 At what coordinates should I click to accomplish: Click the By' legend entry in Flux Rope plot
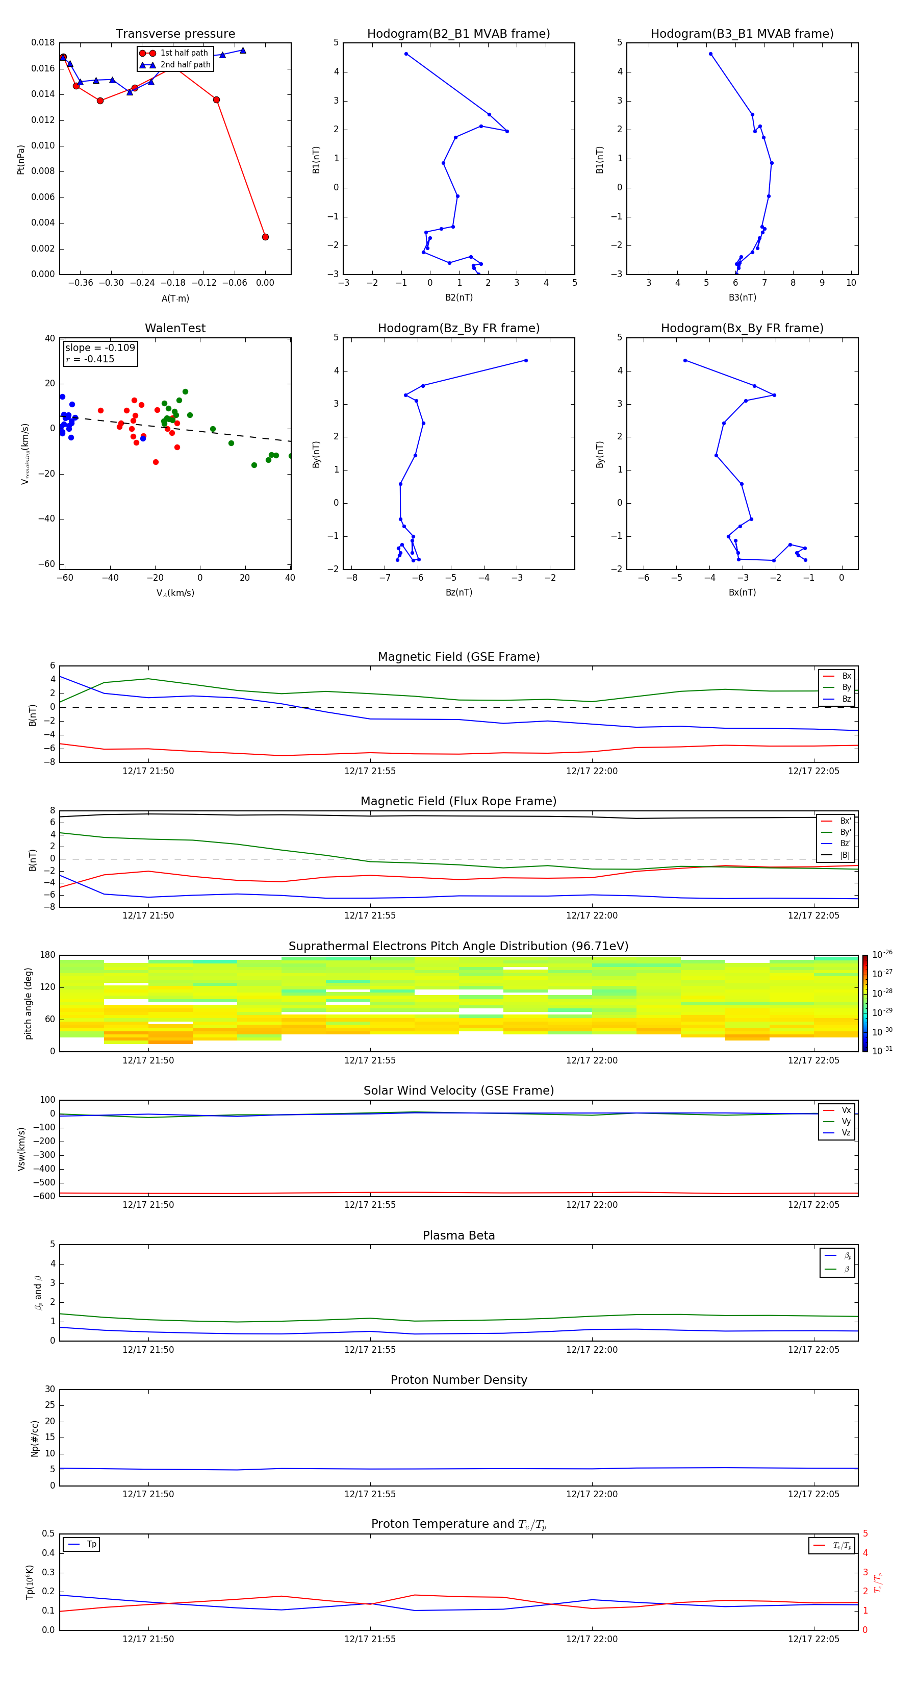tap(836, 832)
